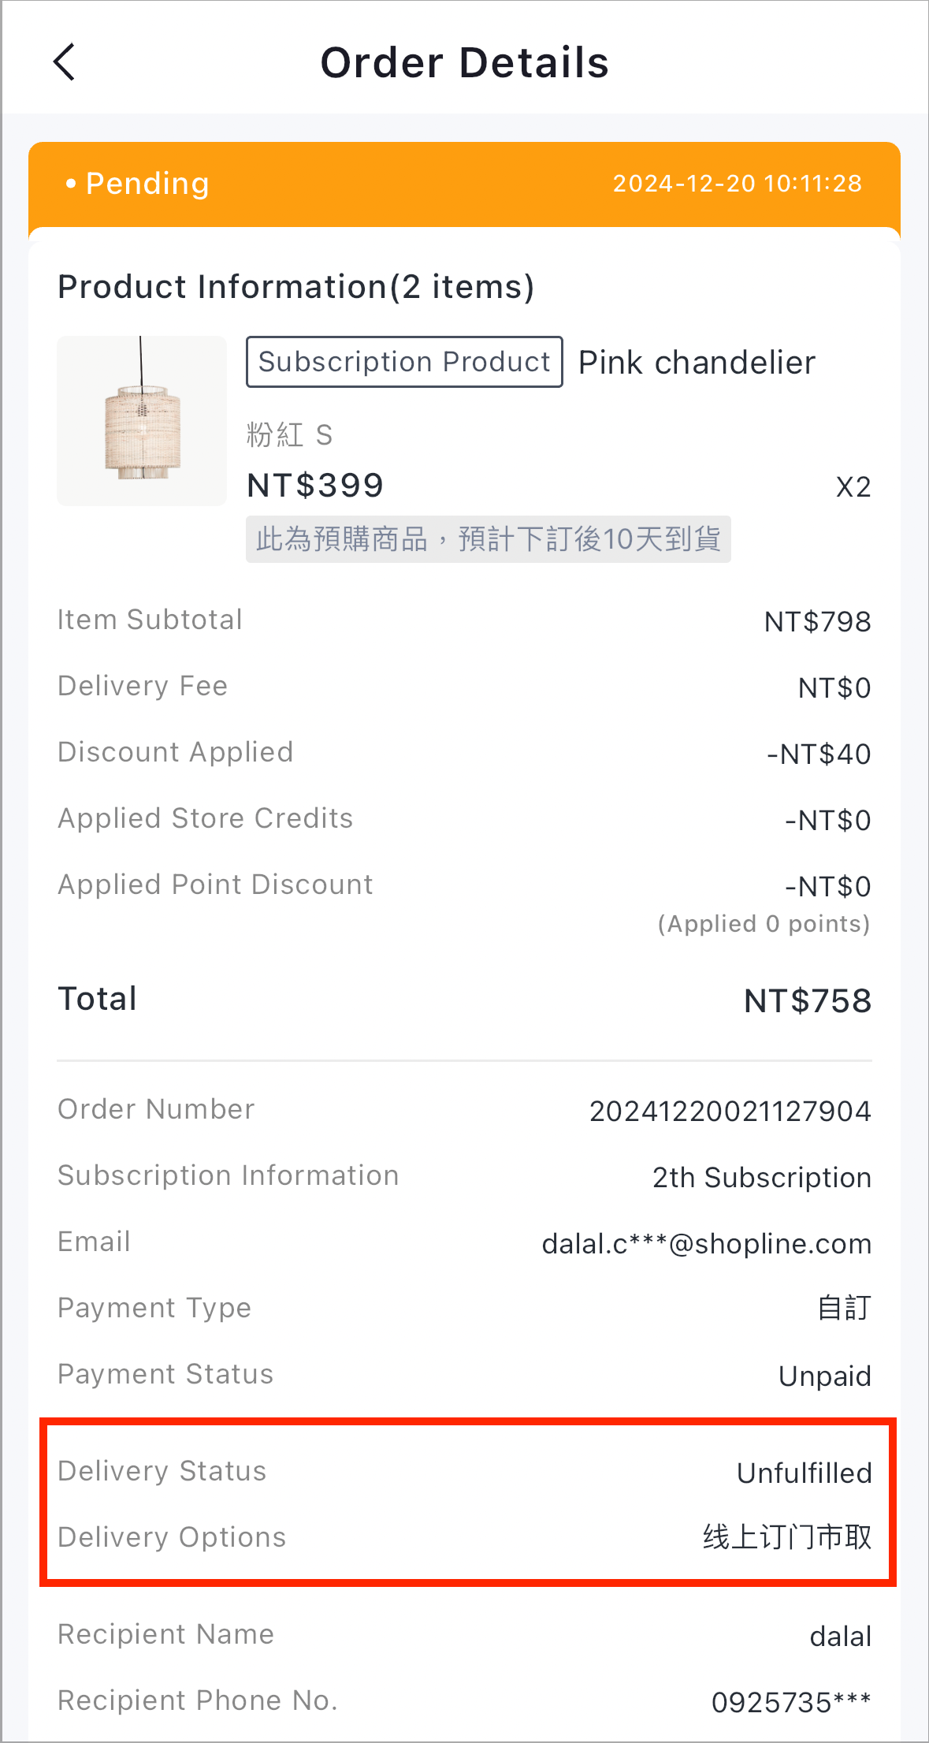This screenshot has width=929, height=1743.
Task: Tap the Unfulfilled delivery status value
Action: [x=805, y=1473]
